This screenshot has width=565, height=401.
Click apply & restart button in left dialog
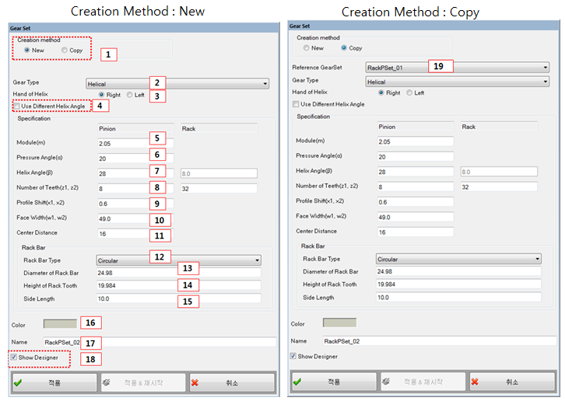pyautogui.click(x=143, y=382)
